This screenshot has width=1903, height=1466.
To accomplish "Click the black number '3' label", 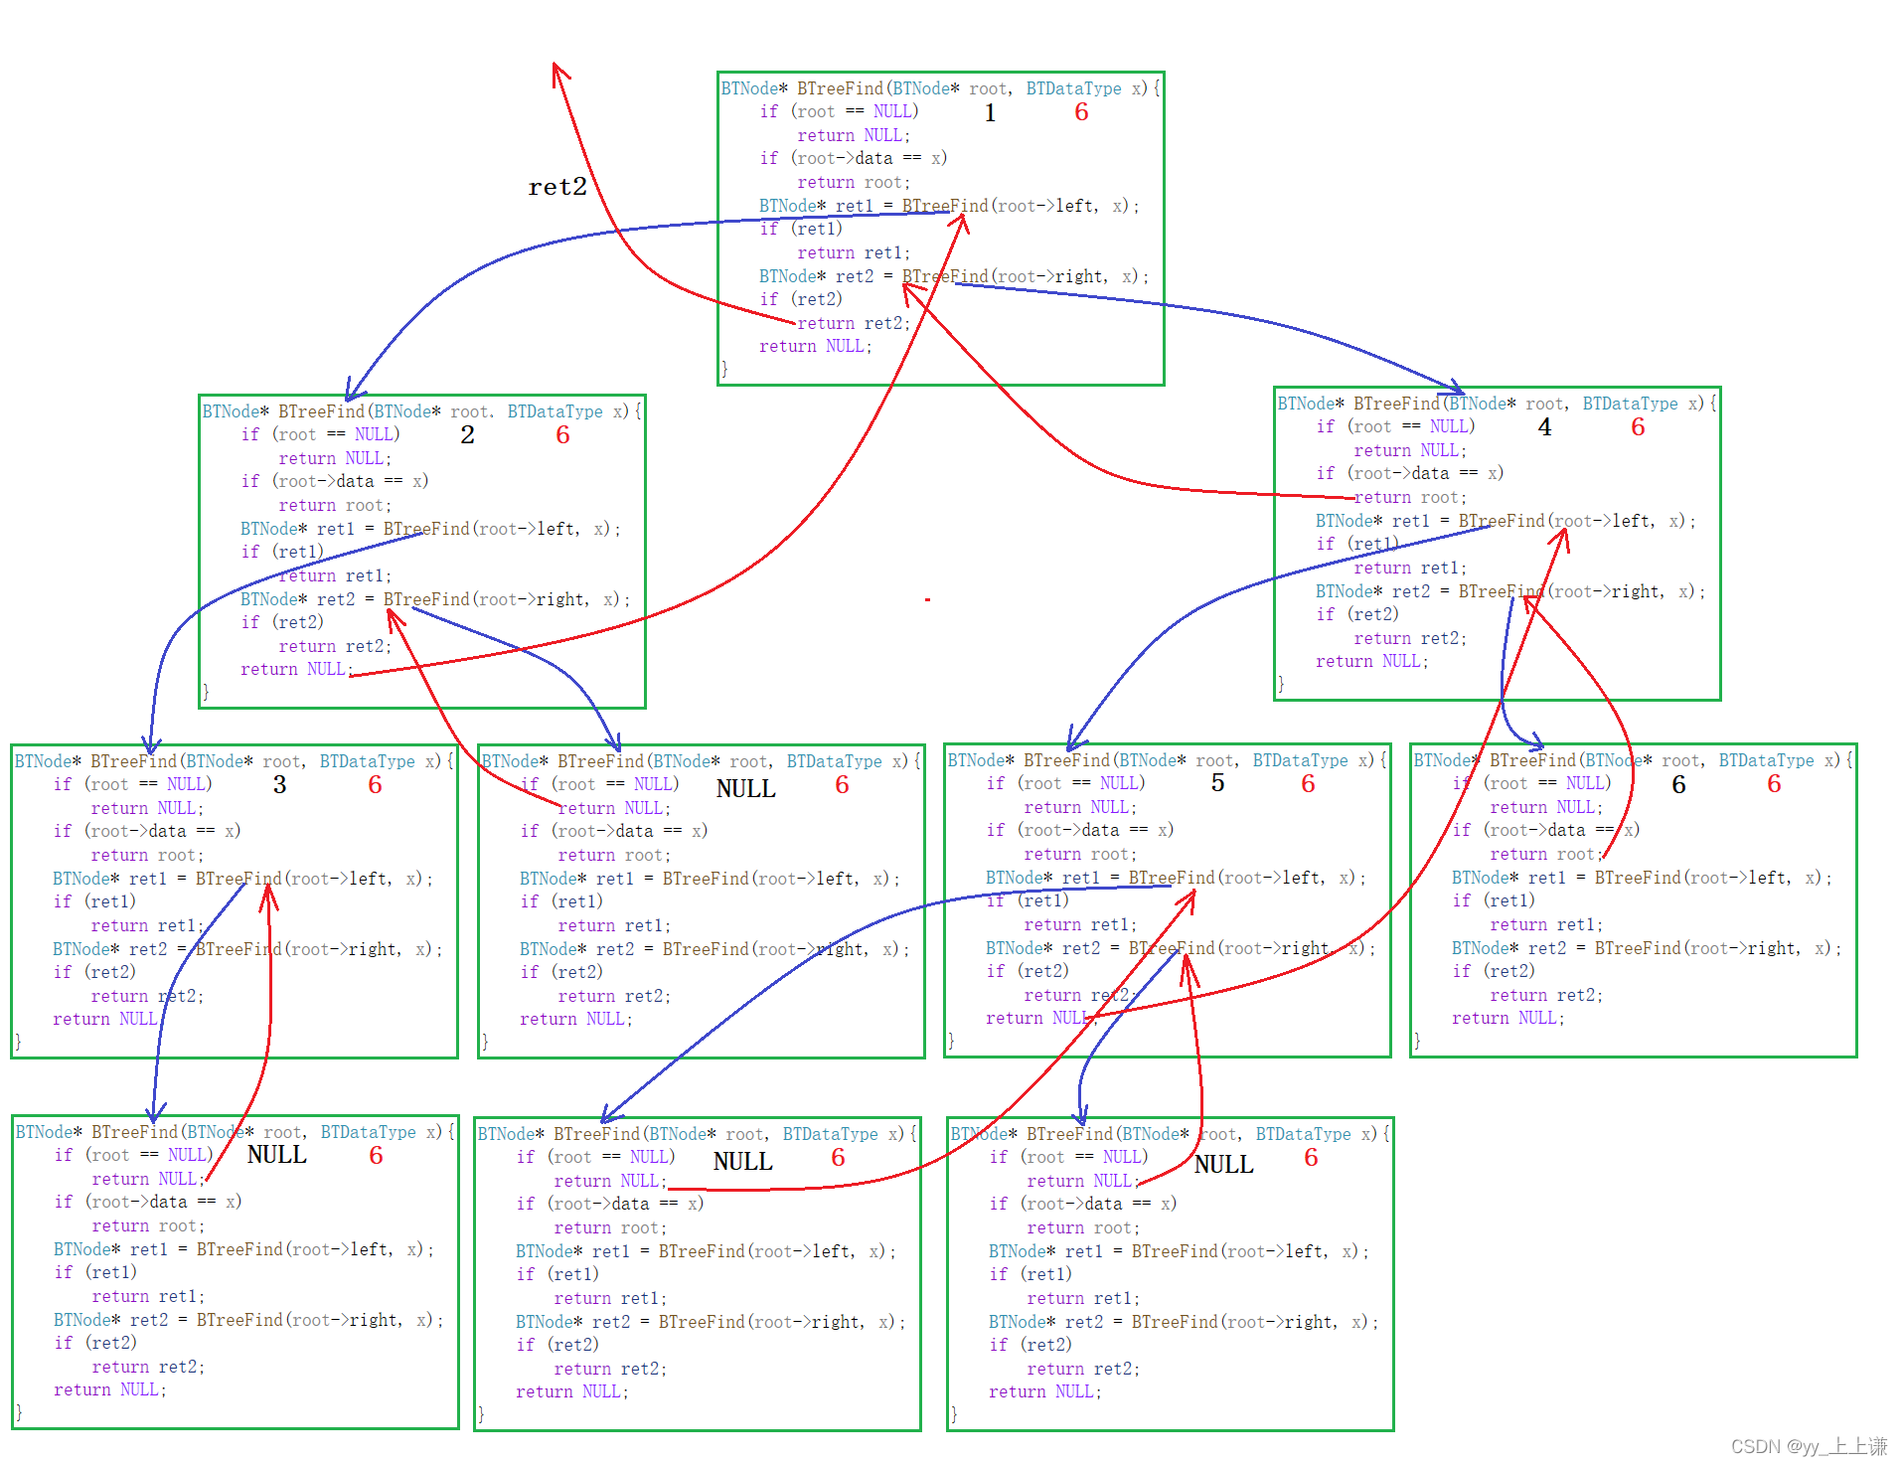I will tap(279, 785).
